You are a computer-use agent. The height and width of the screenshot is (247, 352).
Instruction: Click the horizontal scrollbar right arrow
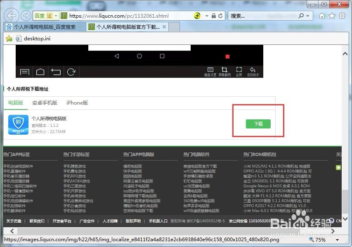click(x=333, y=231)
